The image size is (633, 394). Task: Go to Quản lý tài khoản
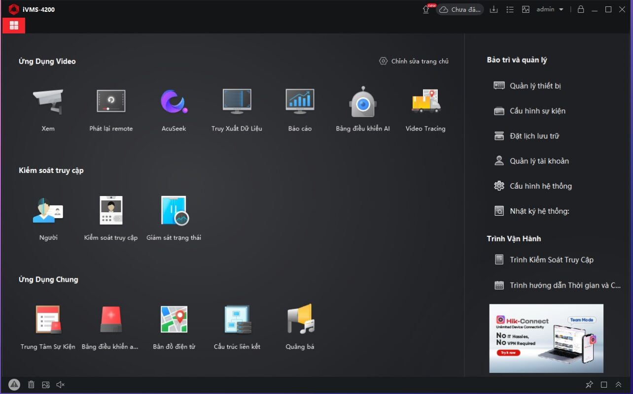click(531, 161)
